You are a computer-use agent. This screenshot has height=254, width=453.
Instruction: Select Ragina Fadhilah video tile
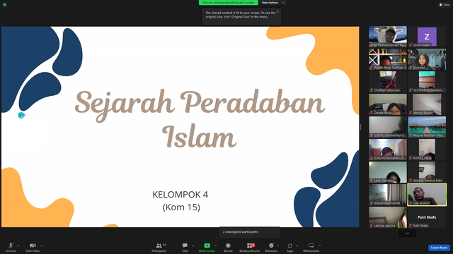point(427,127)
